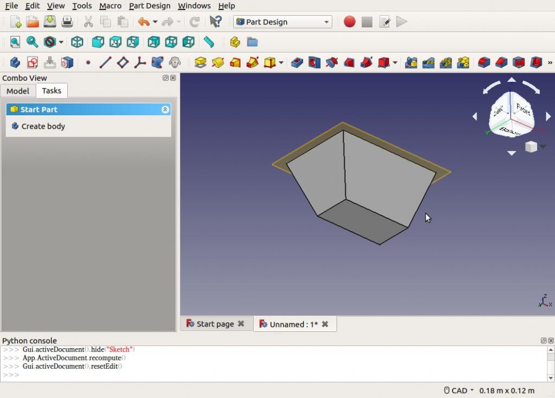
Task: Click the Front face of navigation cube
Action: [x=523, y=110]
